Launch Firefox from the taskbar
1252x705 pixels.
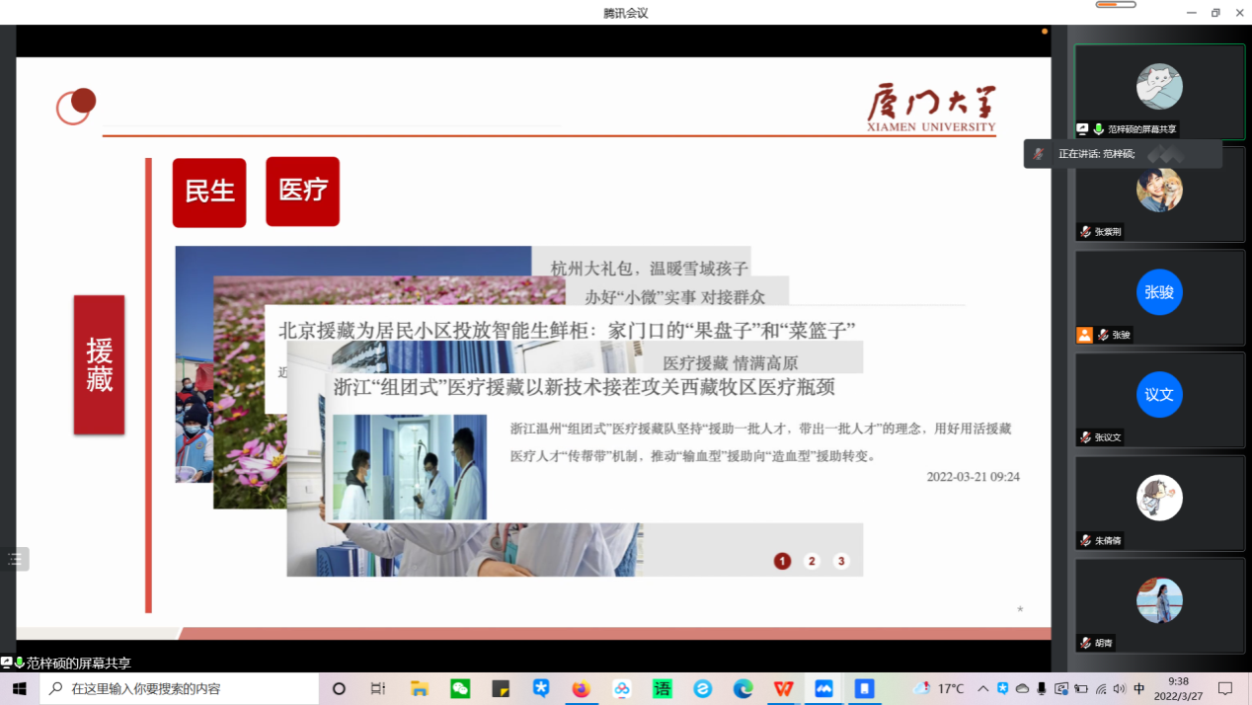[x=581, y=688]
